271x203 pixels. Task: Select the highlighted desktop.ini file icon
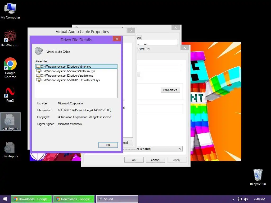[x=10, y=122]
